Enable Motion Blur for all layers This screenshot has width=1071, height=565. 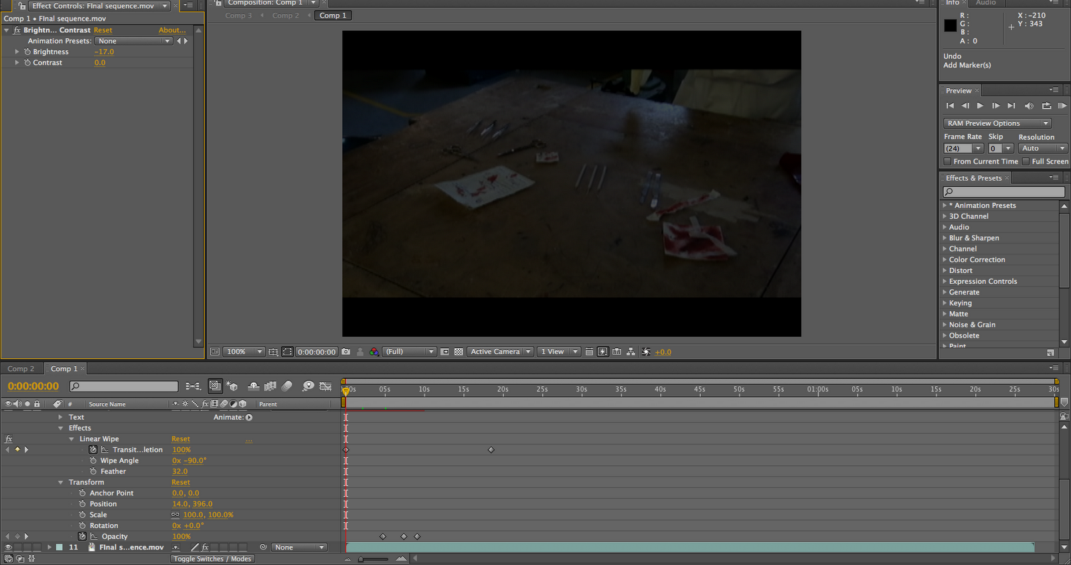point(287,386)
